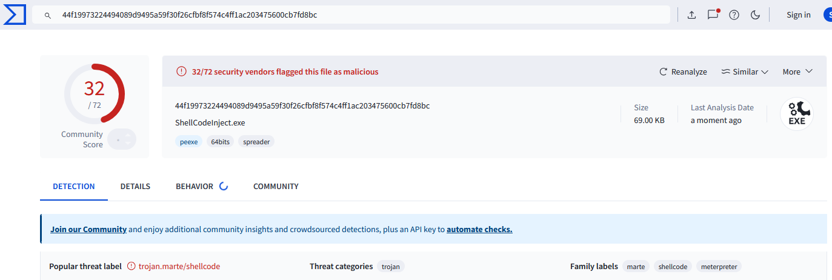The image size is (832, 280).
Task: Click the VirusTotal logo icon
Action: point(14,15)
